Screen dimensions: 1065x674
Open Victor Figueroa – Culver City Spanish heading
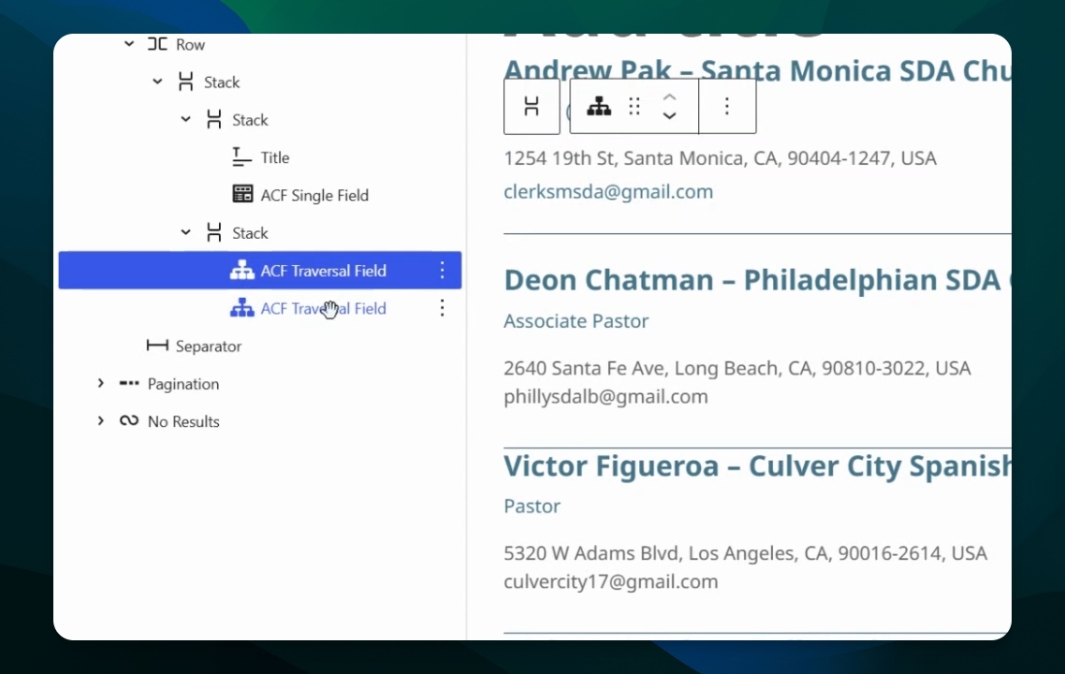tap(757, 466)
